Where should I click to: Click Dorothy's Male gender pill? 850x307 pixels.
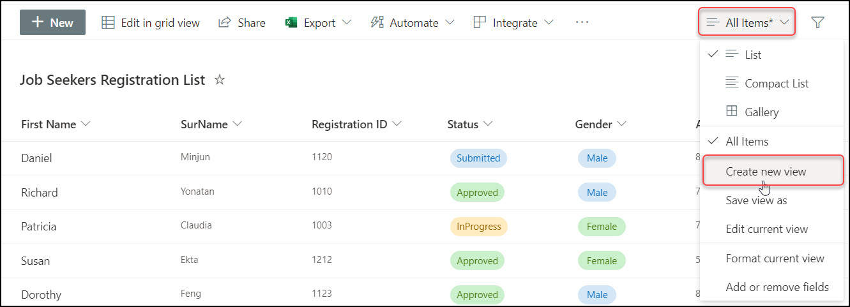click(597, 294)
